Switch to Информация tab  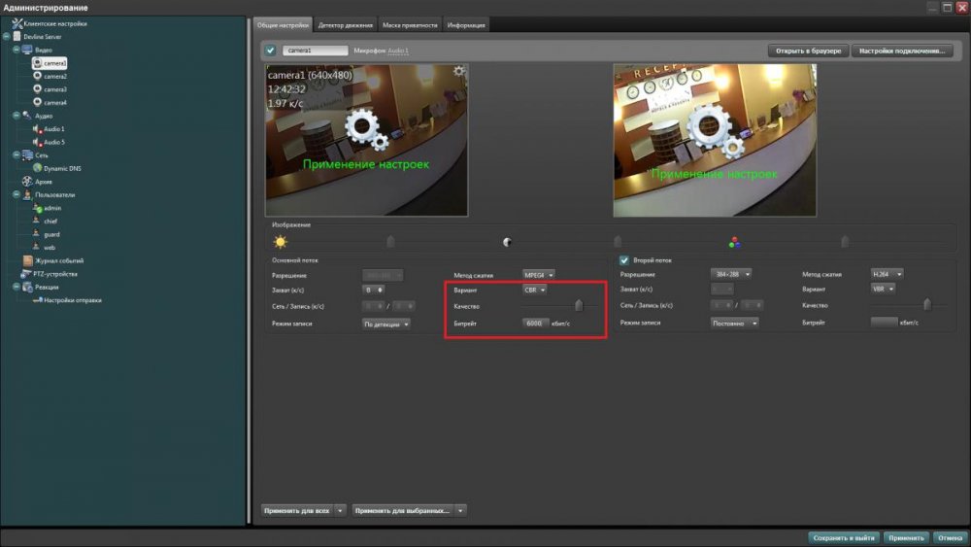tap(466, 25)
